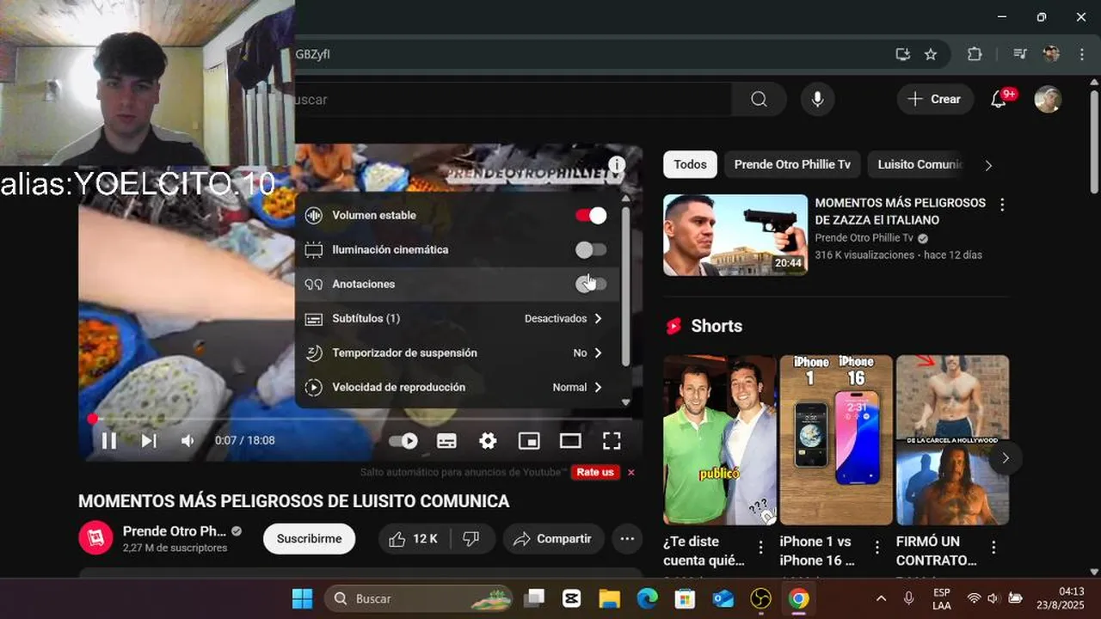Pause the video with the pause button
The image size is (1101, 619).
109,441
